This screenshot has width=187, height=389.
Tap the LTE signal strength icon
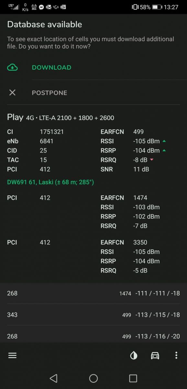tap(14, 7)
